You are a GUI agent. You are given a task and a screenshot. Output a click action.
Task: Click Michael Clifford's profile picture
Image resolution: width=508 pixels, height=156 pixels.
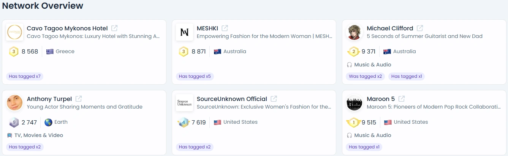(x=354, y=32)
